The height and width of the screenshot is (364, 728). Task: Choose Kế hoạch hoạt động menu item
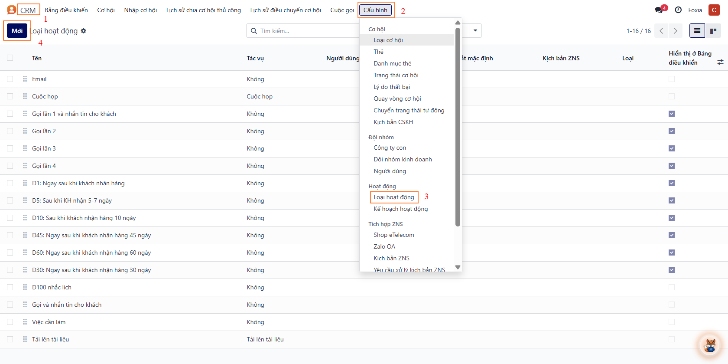(400, 209)
